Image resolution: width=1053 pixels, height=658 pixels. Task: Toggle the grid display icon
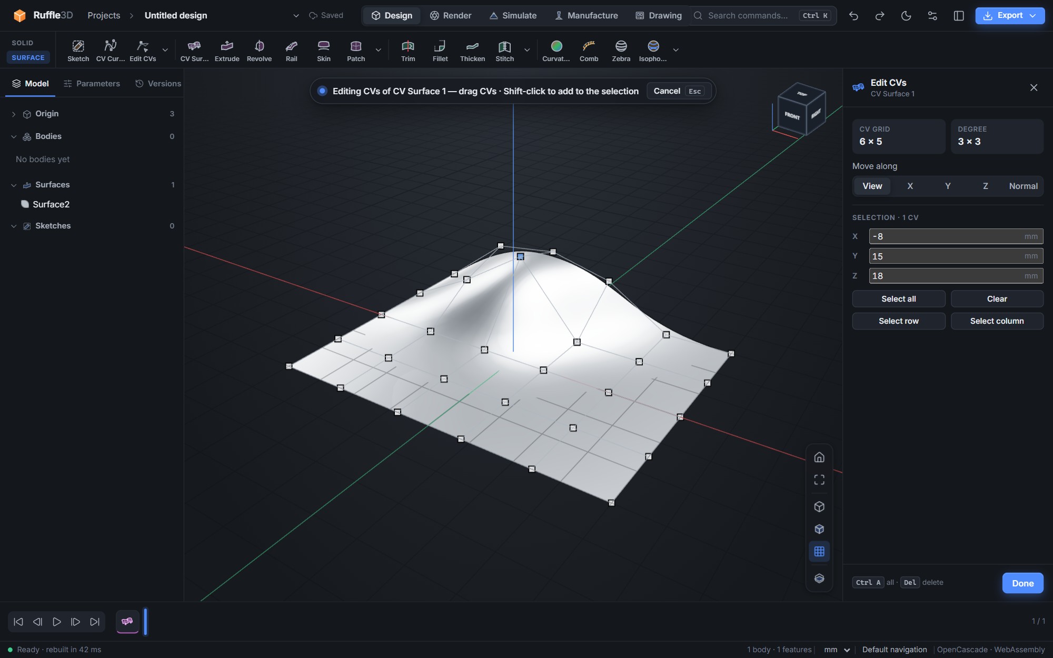coord(819,552)
